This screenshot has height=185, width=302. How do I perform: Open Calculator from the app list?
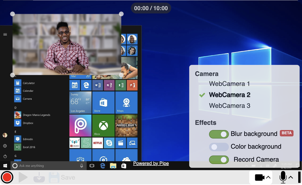click(x=24, y=83)
